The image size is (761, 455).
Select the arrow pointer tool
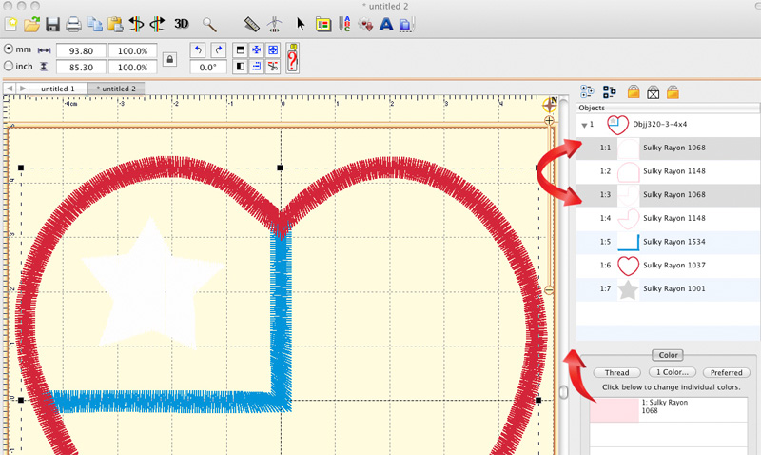(x=301, y=25)
